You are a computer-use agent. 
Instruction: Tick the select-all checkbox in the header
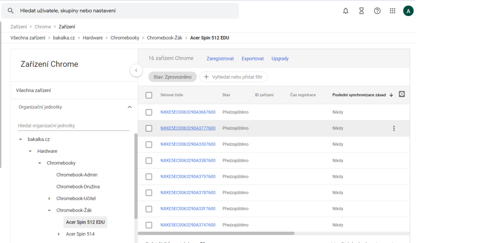tap(149, 95)
